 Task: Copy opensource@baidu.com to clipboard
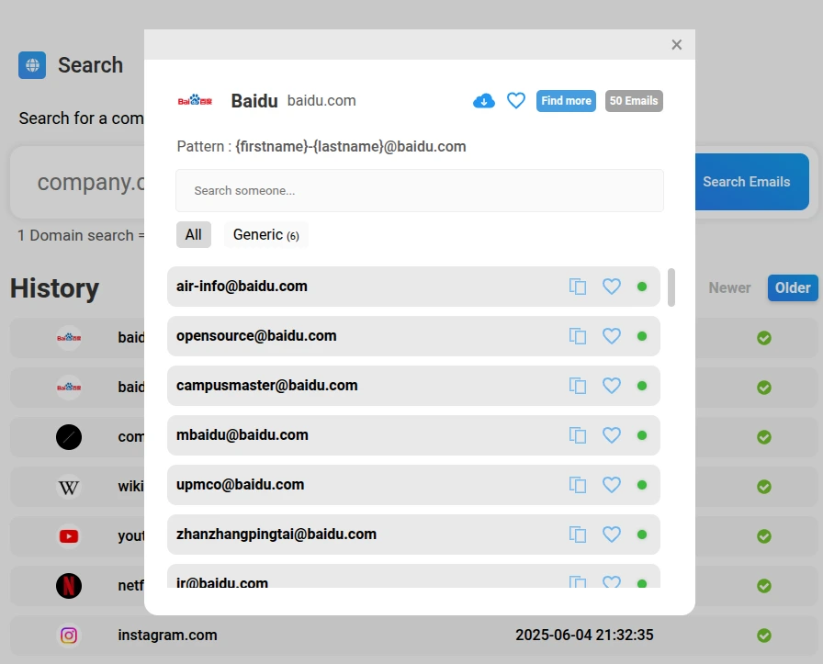pos(578,336)
